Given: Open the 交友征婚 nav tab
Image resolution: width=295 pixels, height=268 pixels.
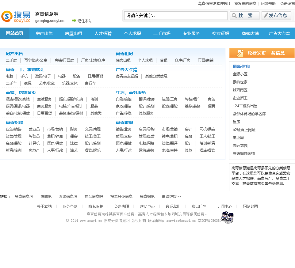Looking at the screenshot, I should pyautogui.click(x=221, y=33).
